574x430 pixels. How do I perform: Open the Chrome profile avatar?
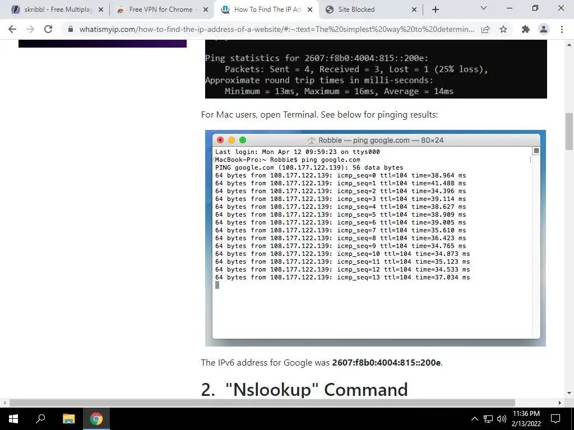[x=544, y=29]
